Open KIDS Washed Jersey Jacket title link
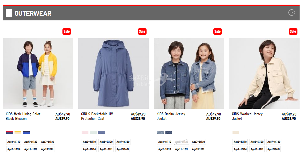 247,116
